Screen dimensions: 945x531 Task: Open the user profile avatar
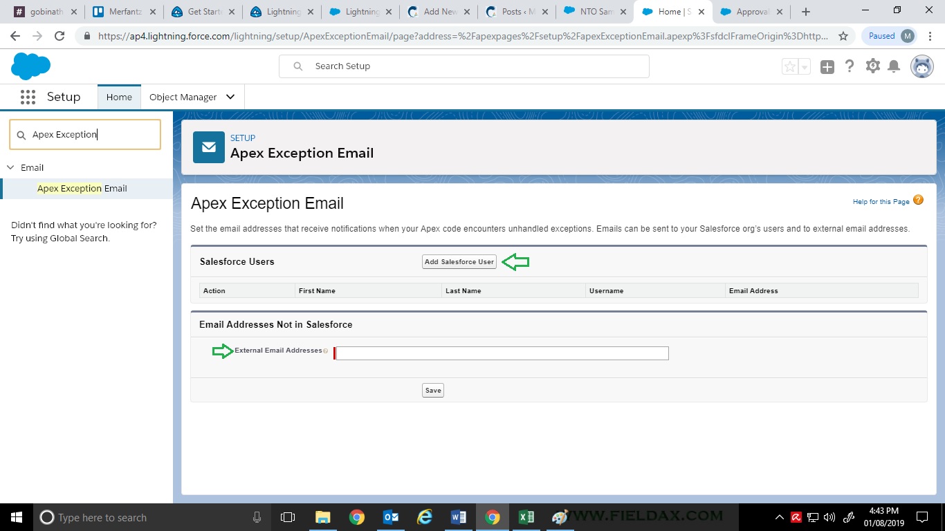pos(922,66)
